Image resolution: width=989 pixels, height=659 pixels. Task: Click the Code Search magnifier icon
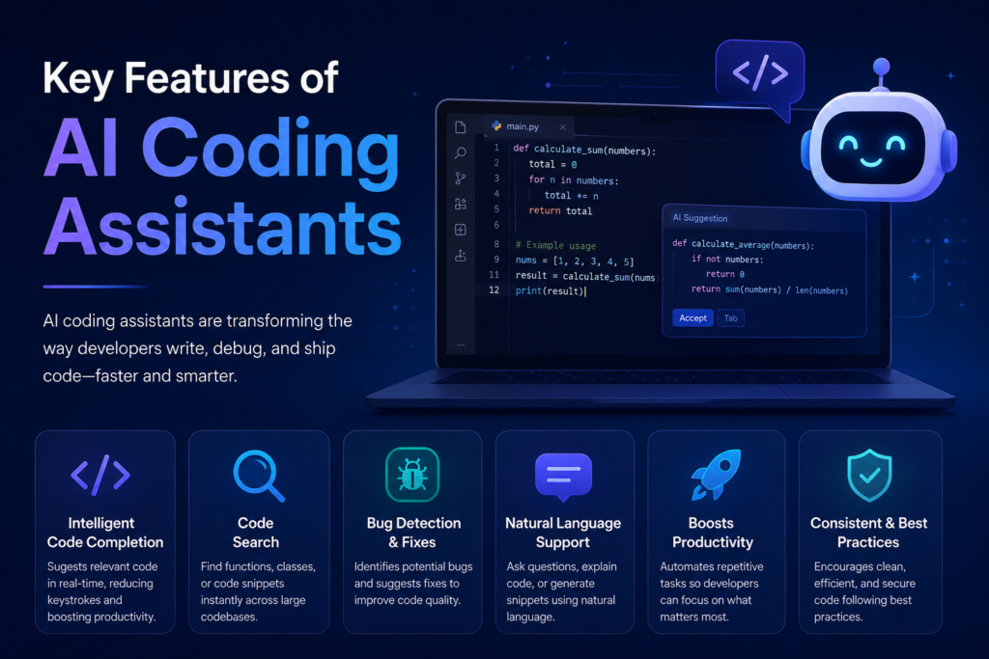point(259,476)
